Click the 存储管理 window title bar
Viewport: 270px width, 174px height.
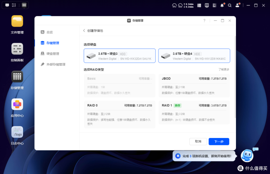[135, 20]
